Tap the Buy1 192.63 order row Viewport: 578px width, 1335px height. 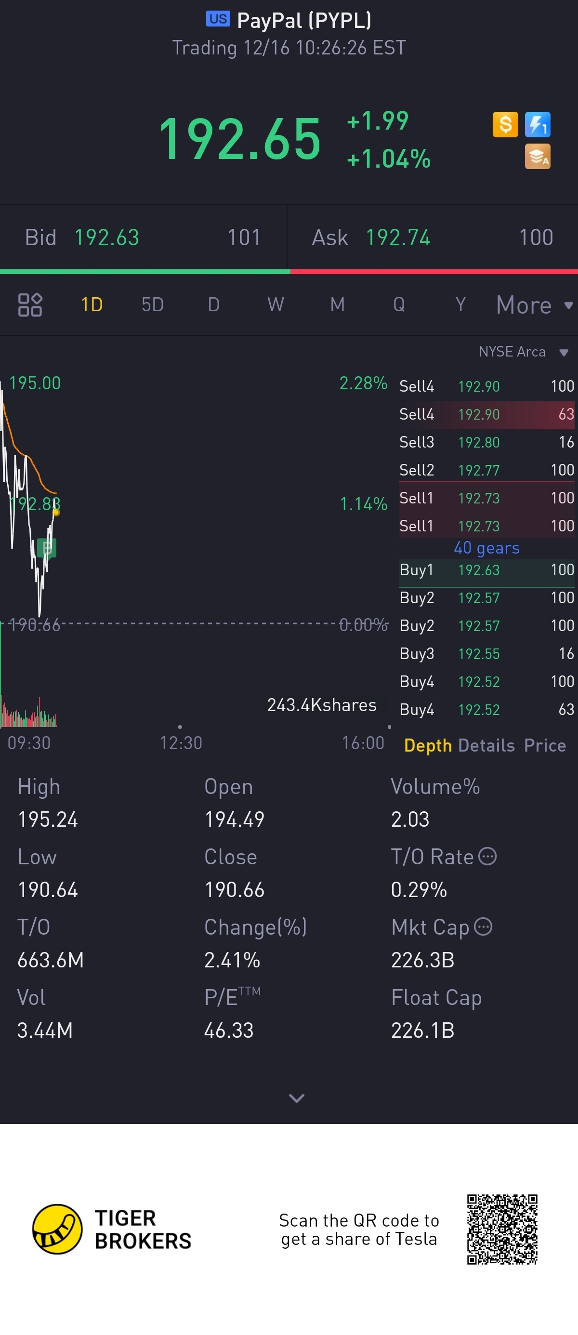coord(487,570)
